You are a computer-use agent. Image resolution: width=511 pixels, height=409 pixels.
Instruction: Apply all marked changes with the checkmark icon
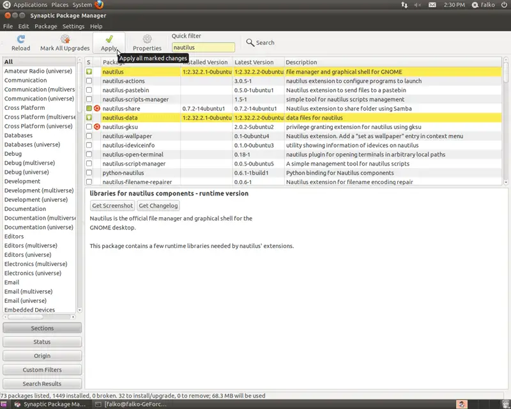pos(109,39)
